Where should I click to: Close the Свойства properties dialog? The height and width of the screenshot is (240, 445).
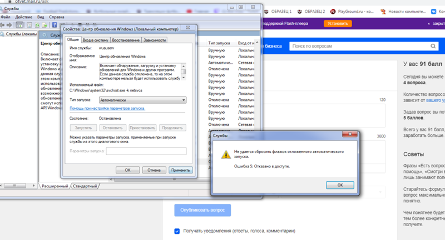[x=187, y=28]
